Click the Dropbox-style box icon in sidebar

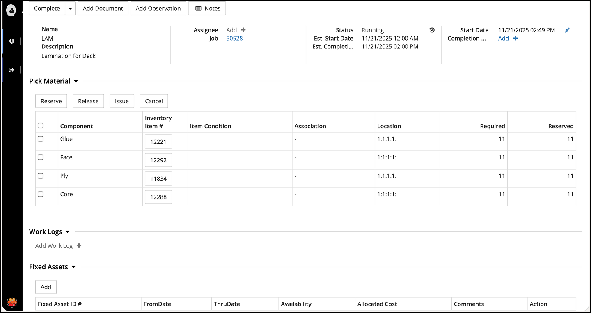point(11,41)
